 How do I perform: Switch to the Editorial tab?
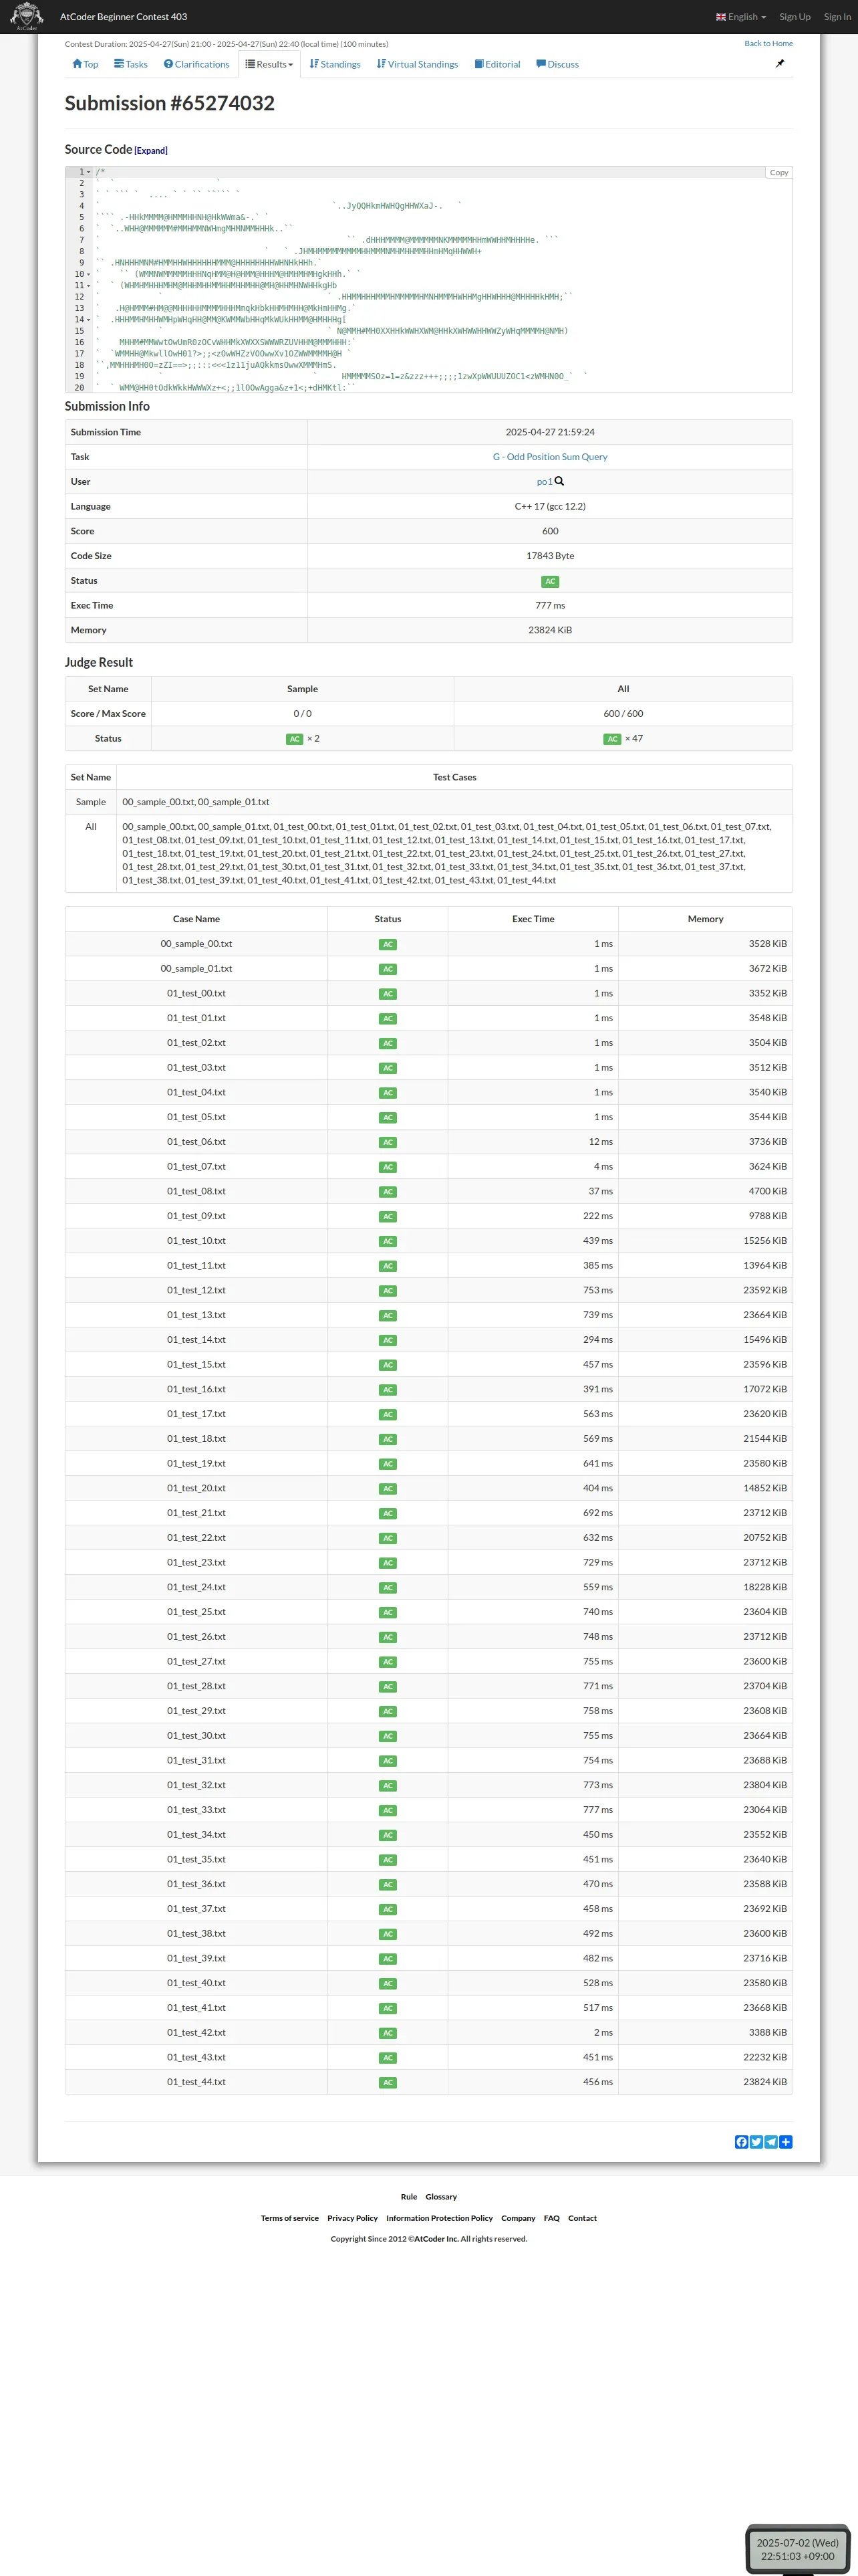[x=497, y=64]
